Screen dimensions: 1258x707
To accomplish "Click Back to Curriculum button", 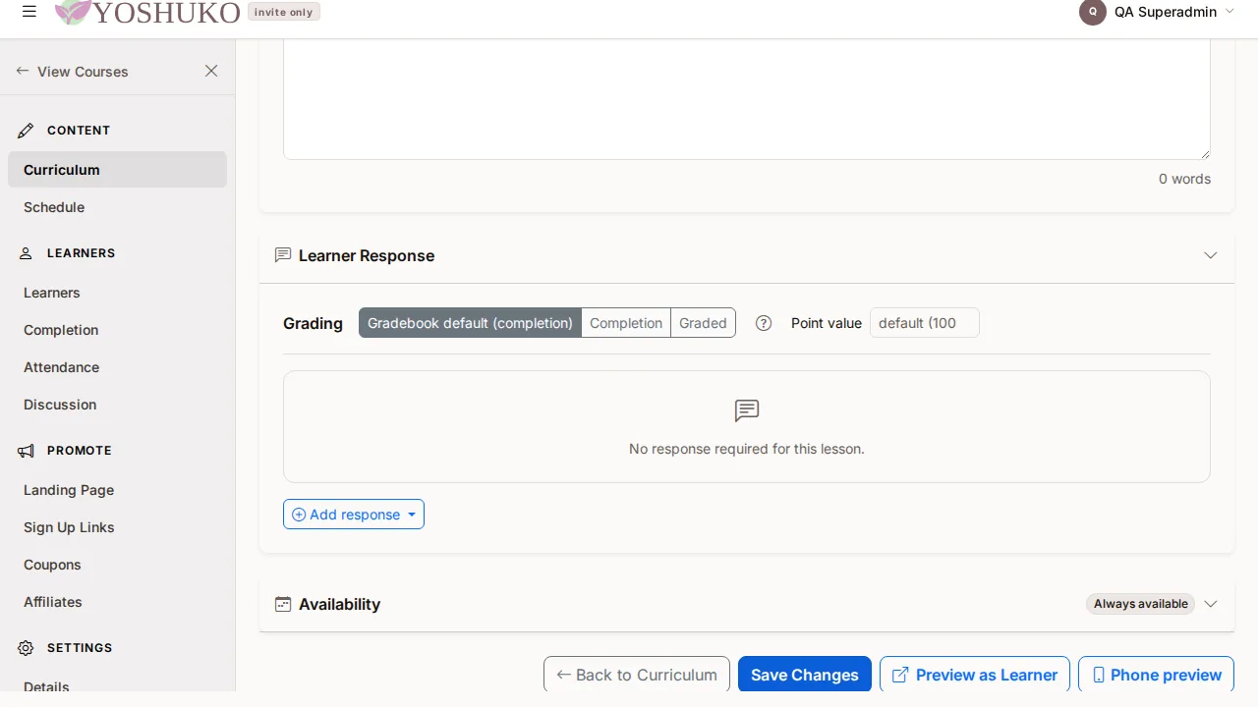I will click(x=637, y=675).
